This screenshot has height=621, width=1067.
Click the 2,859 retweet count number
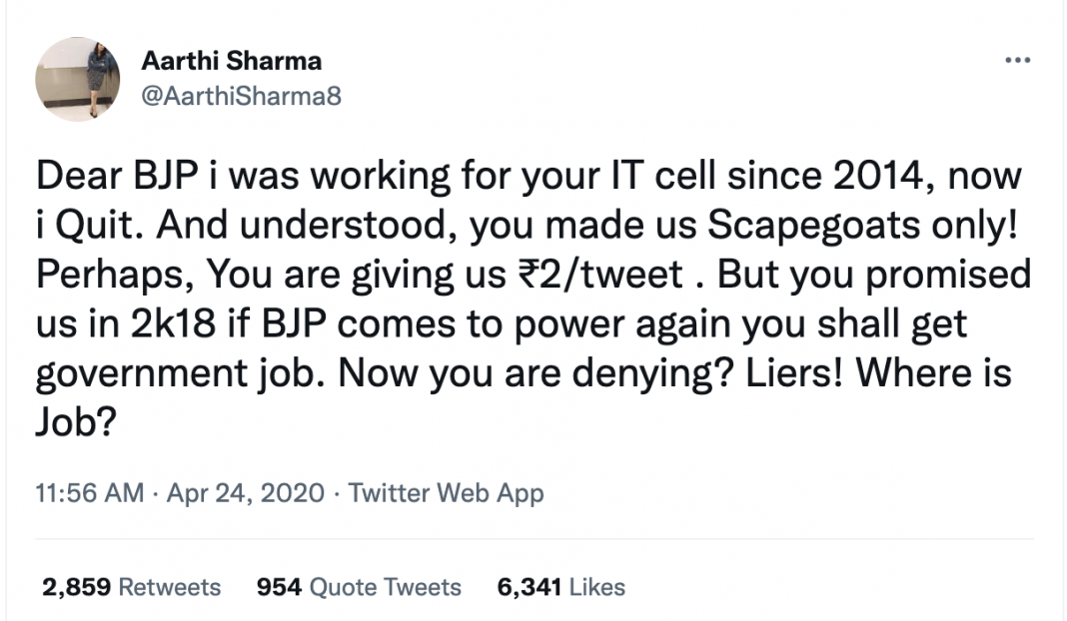76,587
